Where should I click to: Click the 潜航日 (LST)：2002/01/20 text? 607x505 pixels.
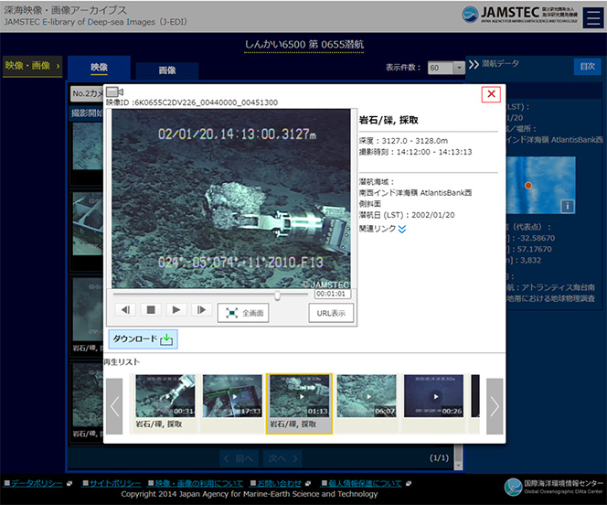pos(407,215)
